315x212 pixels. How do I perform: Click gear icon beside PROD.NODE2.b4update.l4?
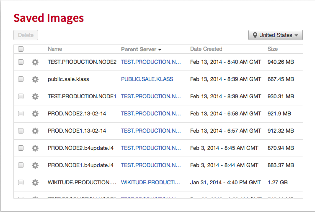[35, 148]
